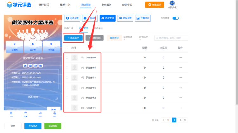Click the three-dot menu for 示例选手3
Viewport: 238px width, 133px height.
click(x=181, y=88)
